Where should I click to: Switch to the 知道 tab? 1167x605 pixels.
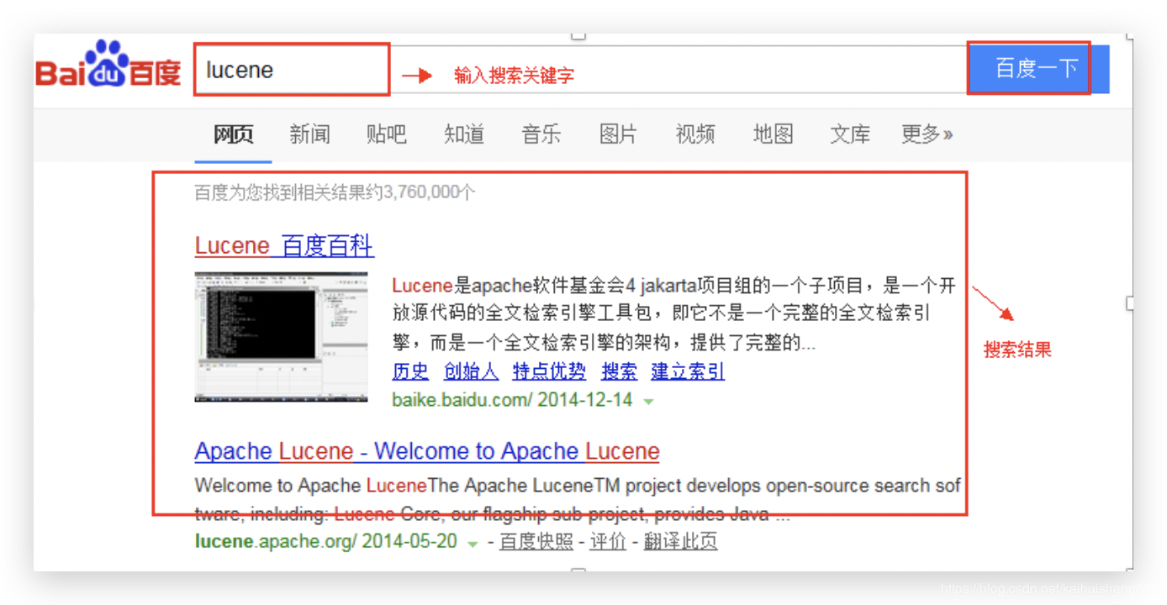(464, 134)
